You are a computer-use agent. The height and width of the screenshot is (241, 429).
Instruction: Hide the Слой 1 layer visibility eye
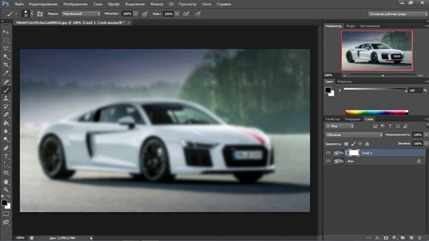coord(328,153)
